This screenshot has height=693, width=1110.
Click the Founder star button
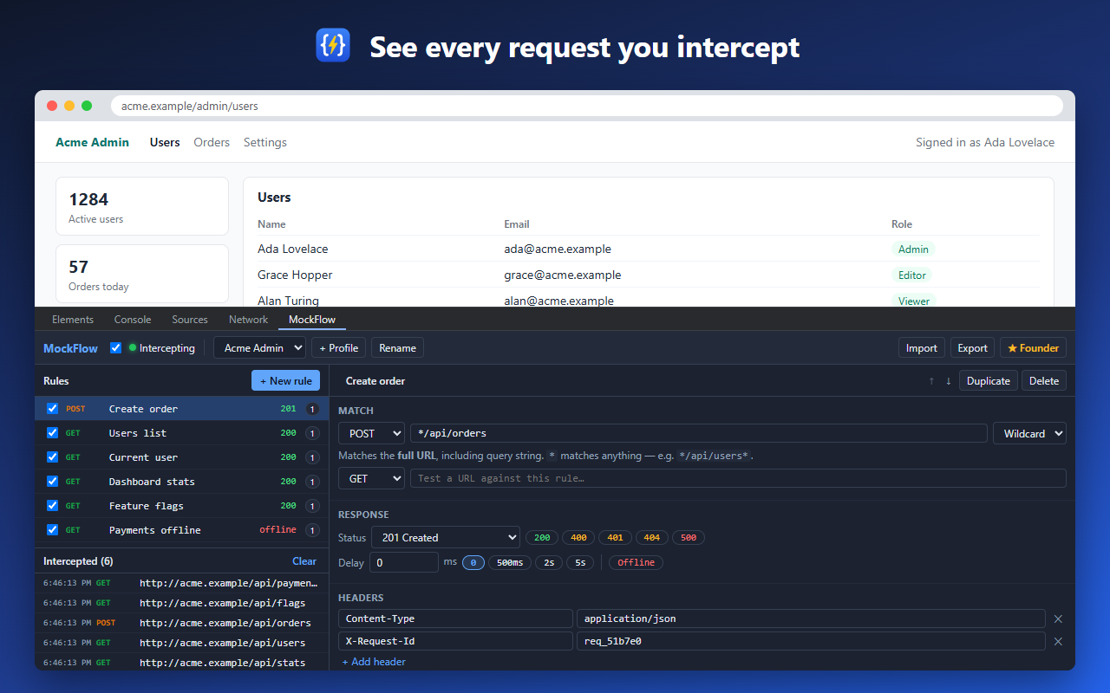tap(1033, 348)
